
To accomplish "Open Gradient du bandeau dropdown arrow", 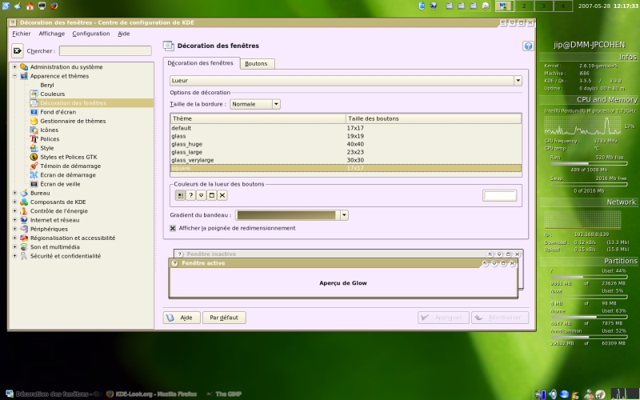I will (x=344, y=215).
